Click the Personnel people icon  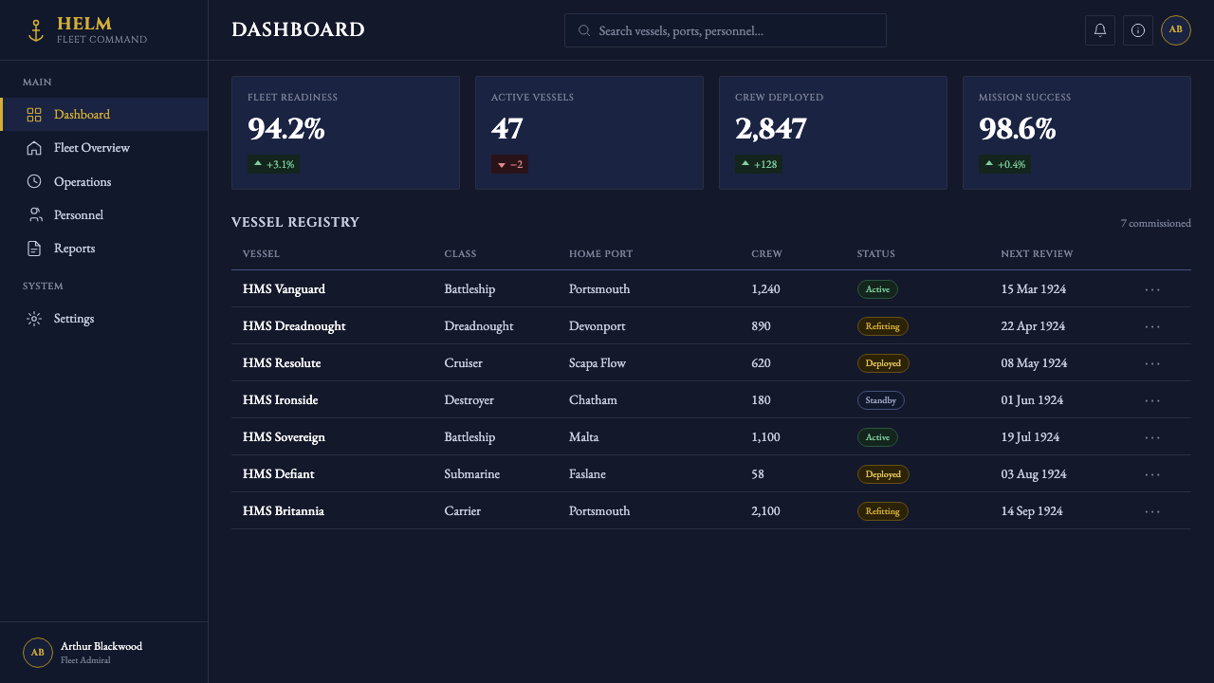[x=34, y=215]
